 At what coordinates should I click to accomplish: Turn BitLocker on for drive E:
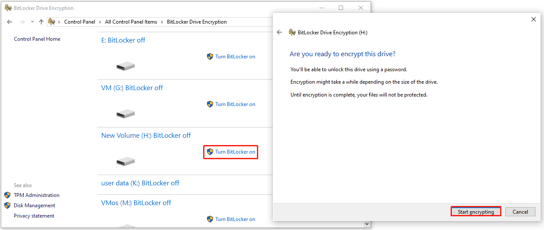[x=235, y=57]
